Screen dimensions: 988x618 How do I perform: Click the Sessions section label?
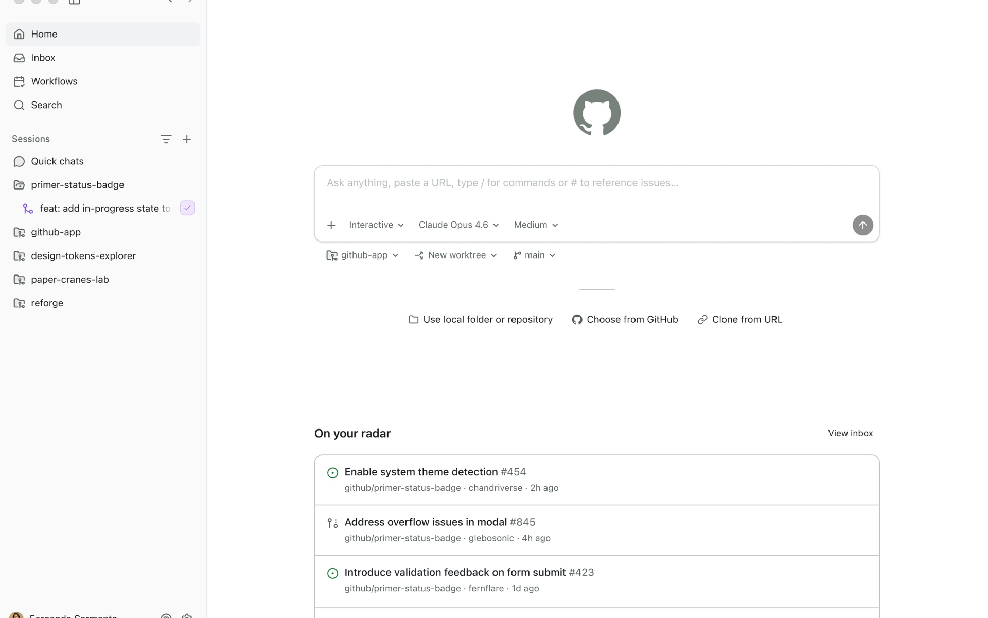[x=31, y=139]
